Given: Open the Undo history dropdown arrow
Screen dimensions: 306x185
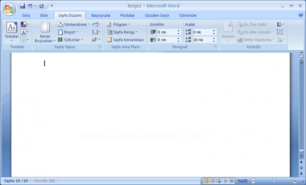Looking at the screenshot, I should click(35, 6).
